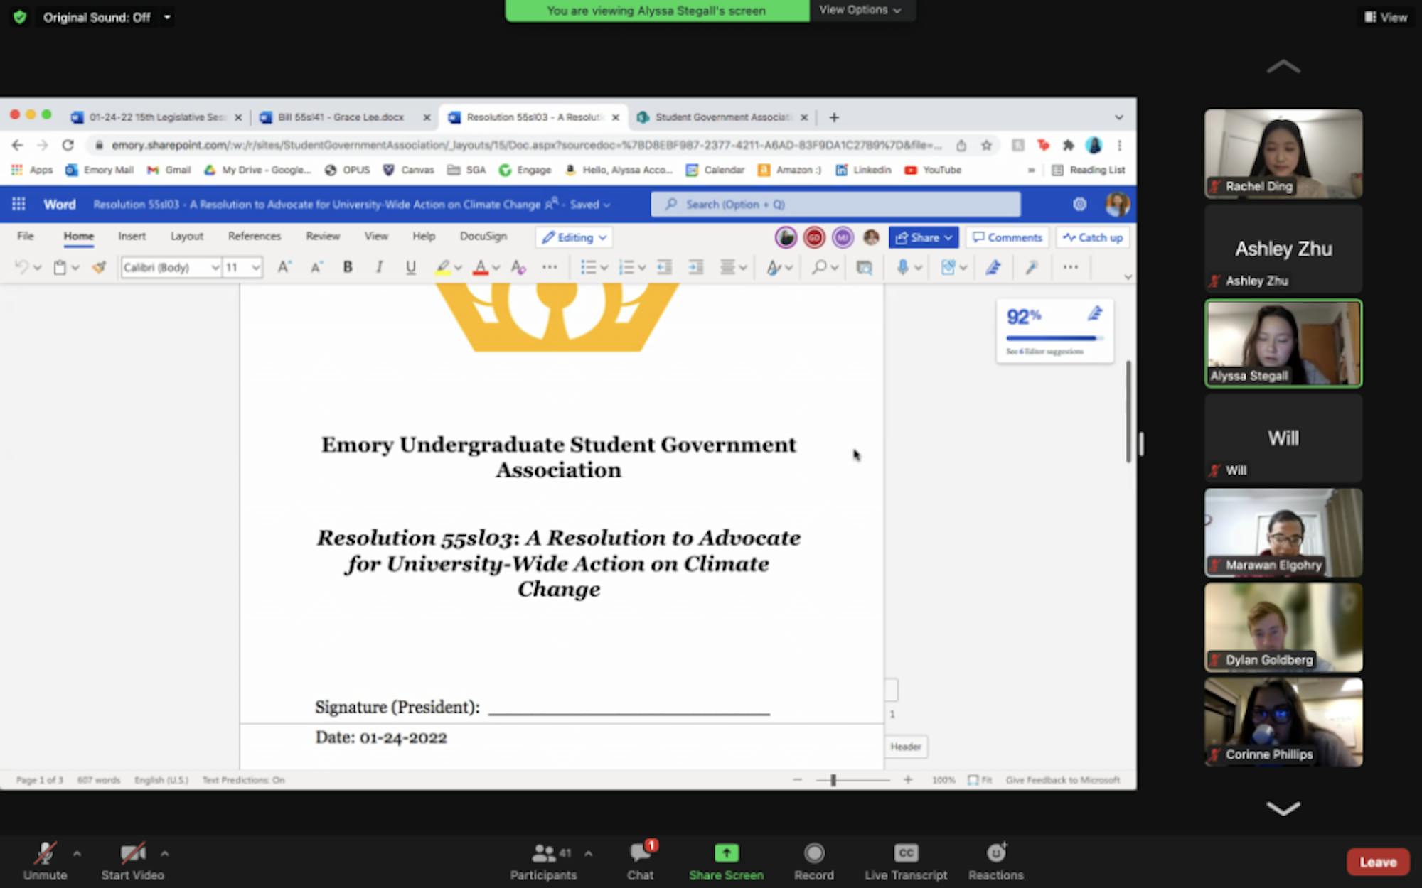Start recording with Record button
The image size is (1422, 888).
pos(814,862)
